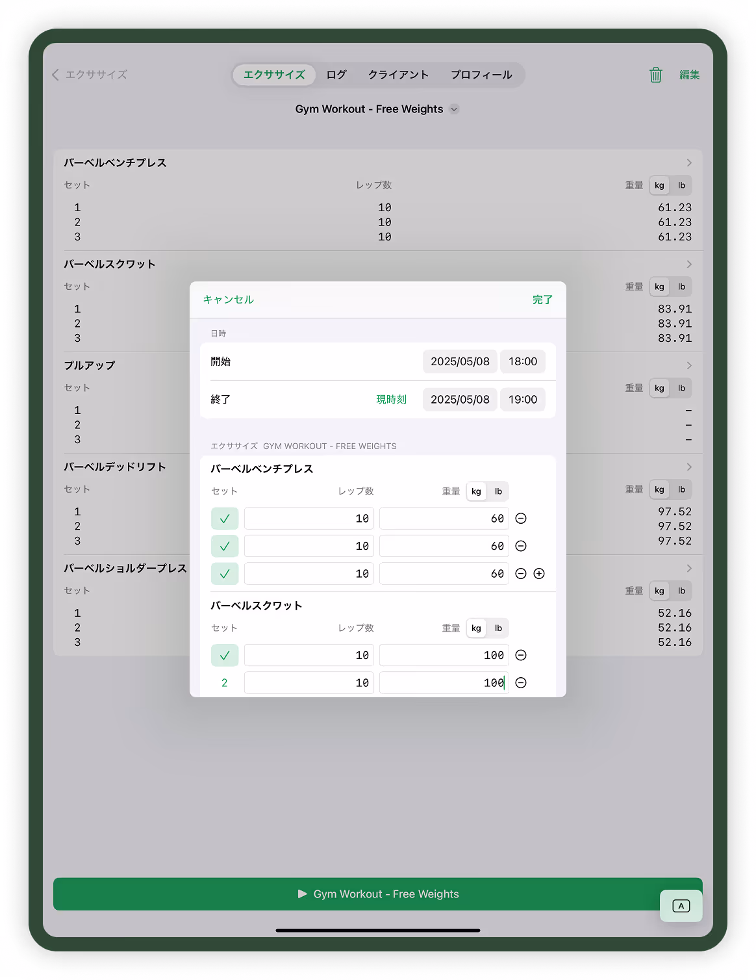Uncheck first barbell squat set checkmark
The height and width of the screenshot is (980, 756).
pos(225,655)
